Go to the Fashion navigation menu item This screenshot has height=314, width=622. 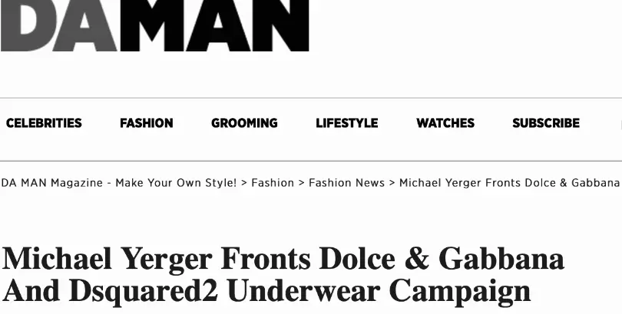pyautogui.click(x=147, y=123)
